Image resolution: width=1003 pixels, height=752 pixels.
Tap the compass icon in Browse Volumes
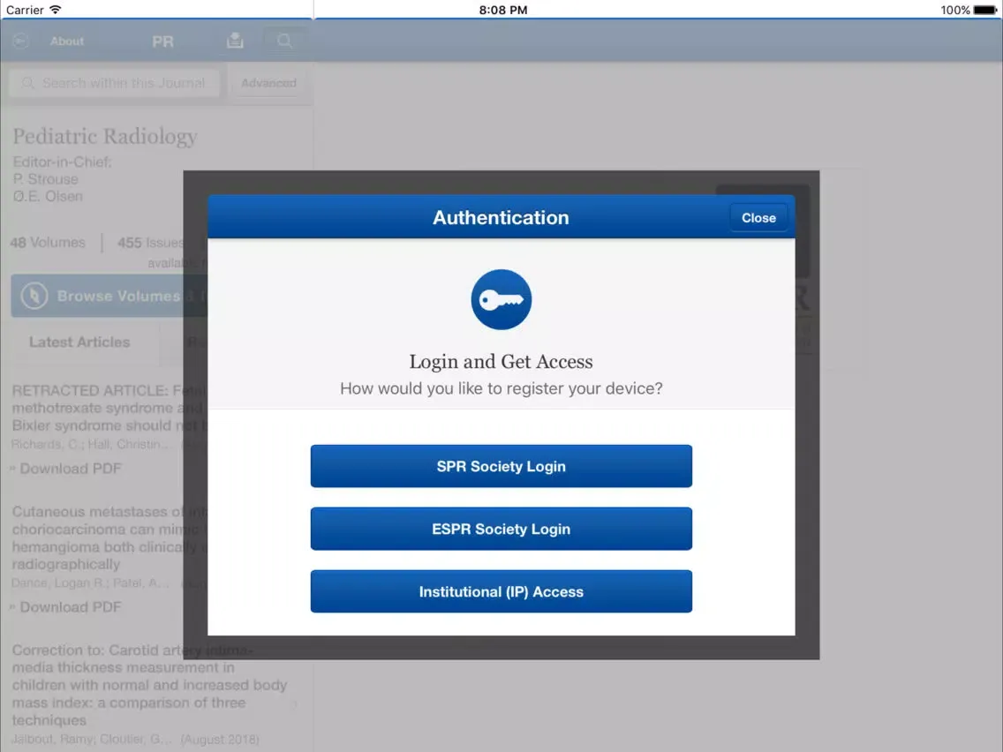[x=34, y=296]
